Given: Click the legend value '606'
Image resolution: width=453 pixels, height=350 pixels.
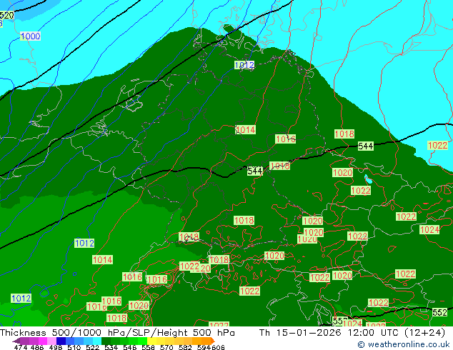Looking at the screenshot, I should tap(218, 347).
